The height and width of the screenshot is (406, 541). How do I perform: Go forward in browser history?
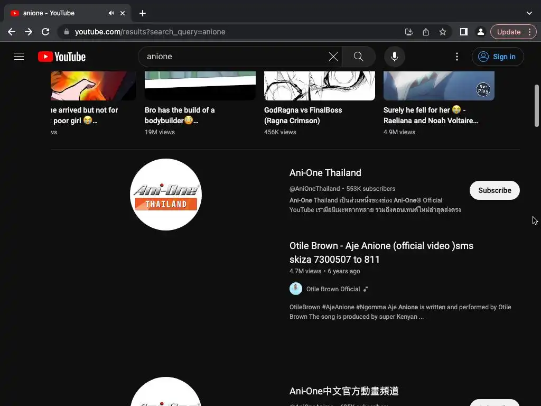29,32
